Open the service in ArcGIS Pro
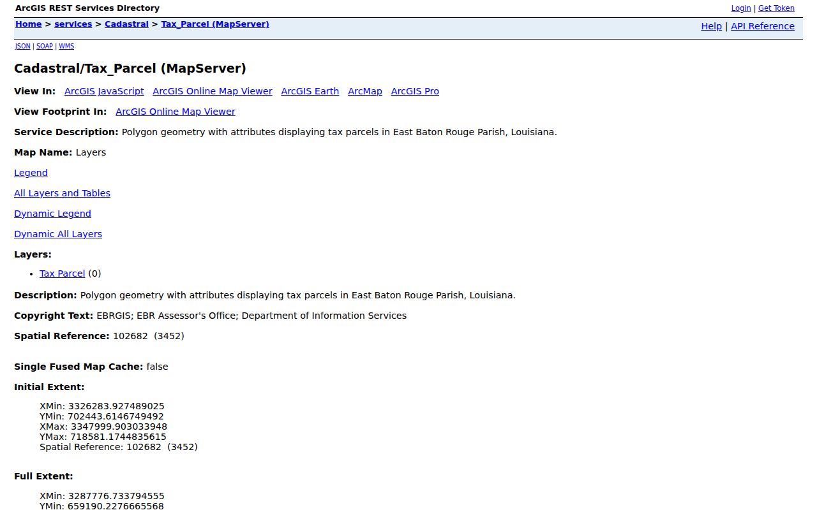 click(x=415, y=91)
